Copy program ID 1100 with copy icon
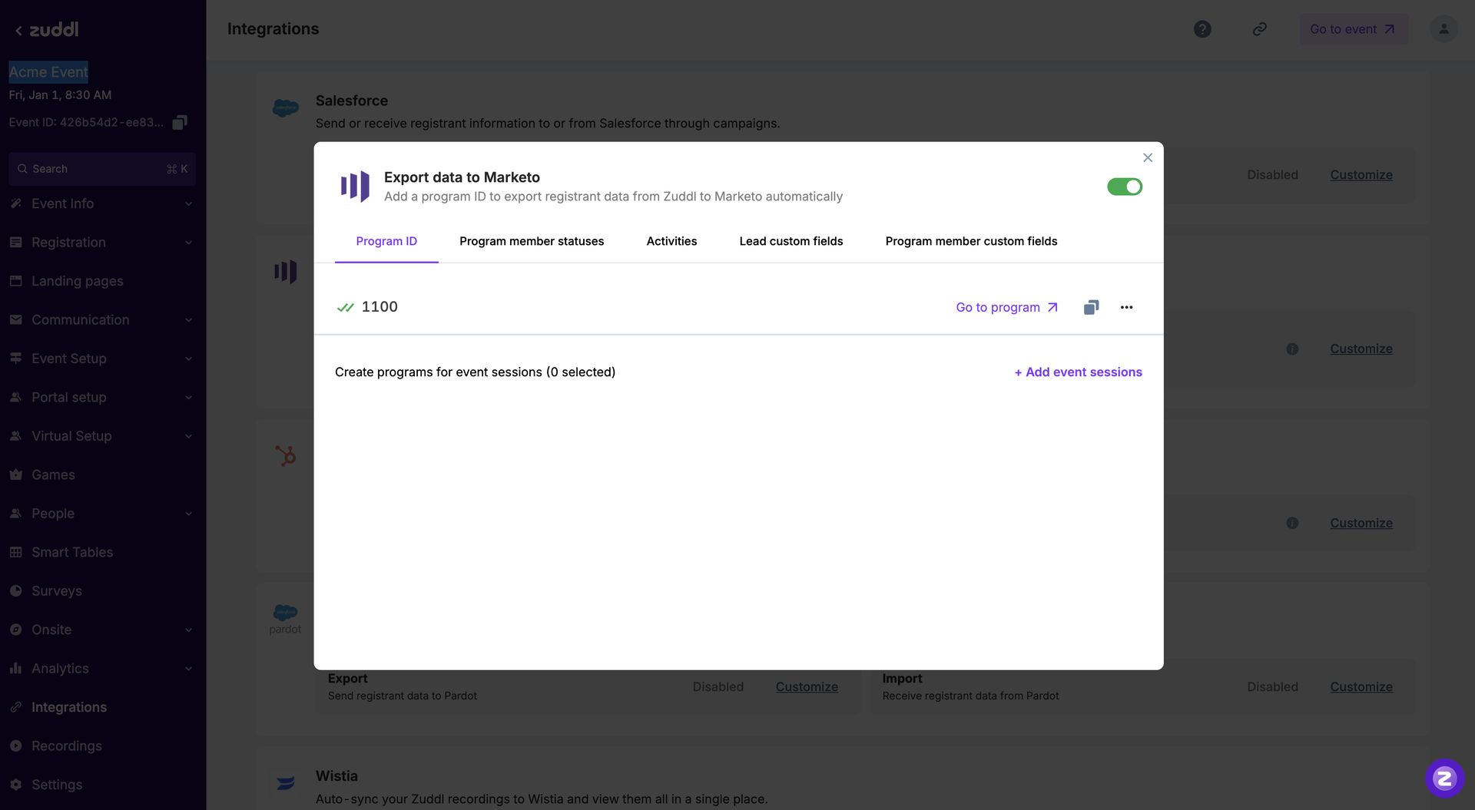1475x810 pixels. click(1091, 307)
